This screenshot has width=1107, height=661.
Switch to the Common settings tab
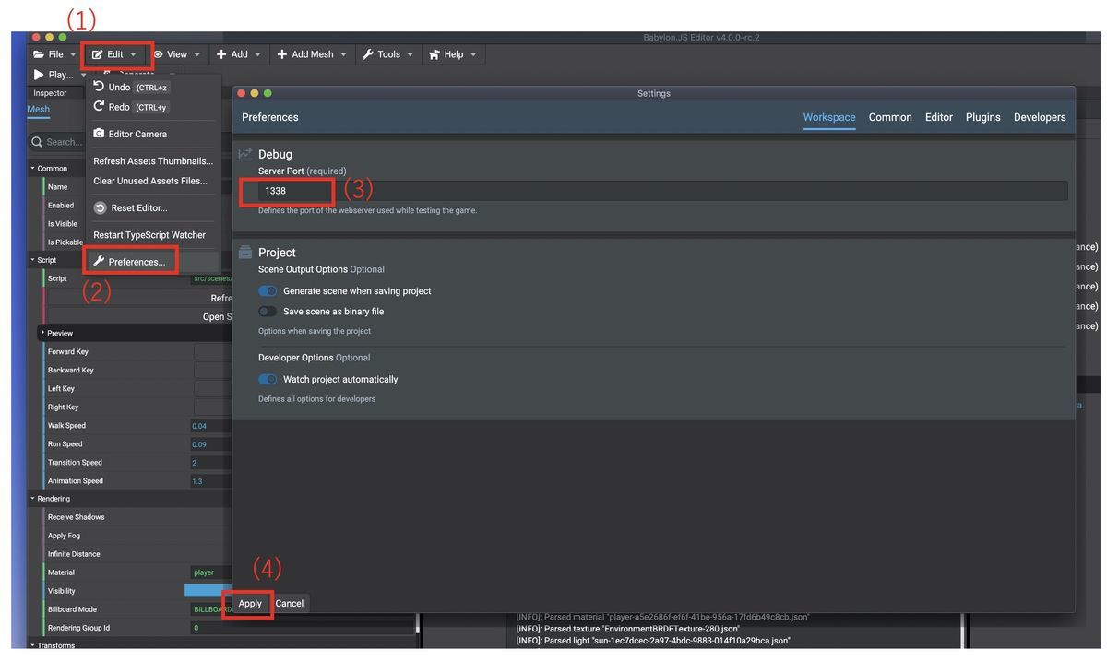tap(890, 117)
